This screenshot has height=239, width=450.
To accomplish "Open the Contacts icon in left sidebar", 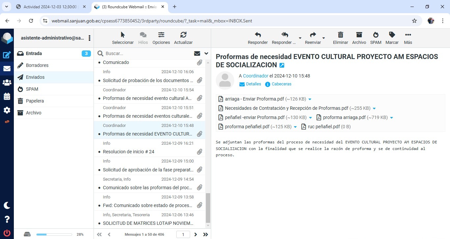I will [7, 83].
